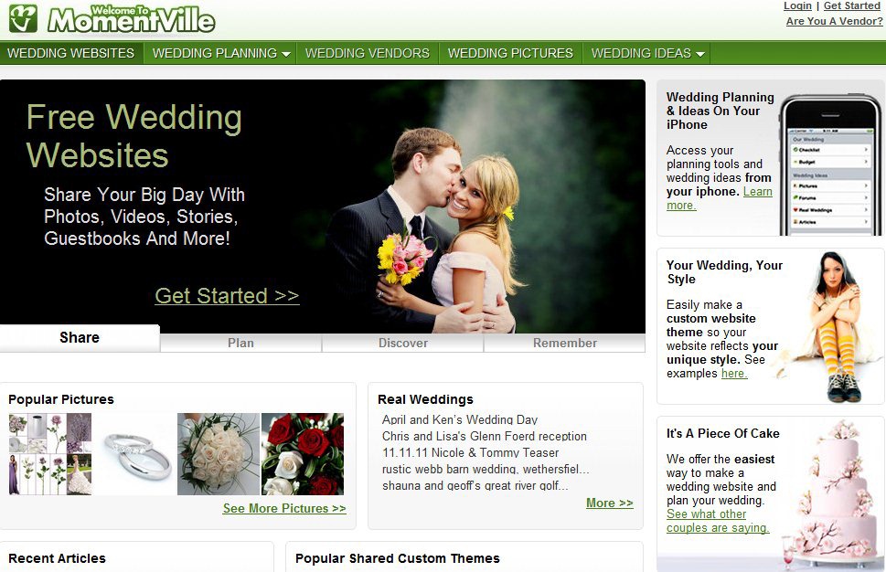Screen dimensions: 886x572
Task: Follow the See More Pictures >> link
Action: tap(284, 508)
